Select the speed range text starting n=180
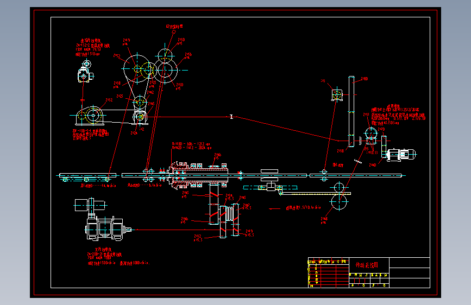The image size is (471, 305). 191,146
